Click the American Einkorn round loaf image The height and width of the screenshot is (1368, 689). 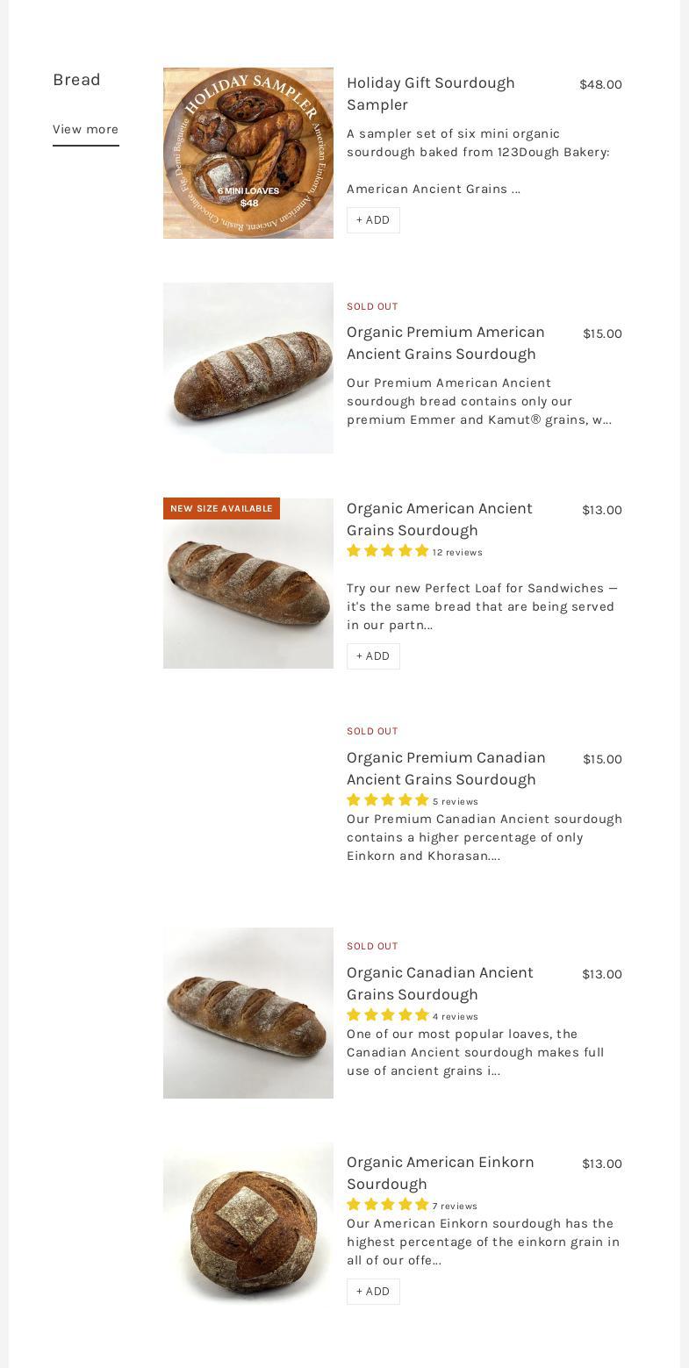coord(248,1225)
